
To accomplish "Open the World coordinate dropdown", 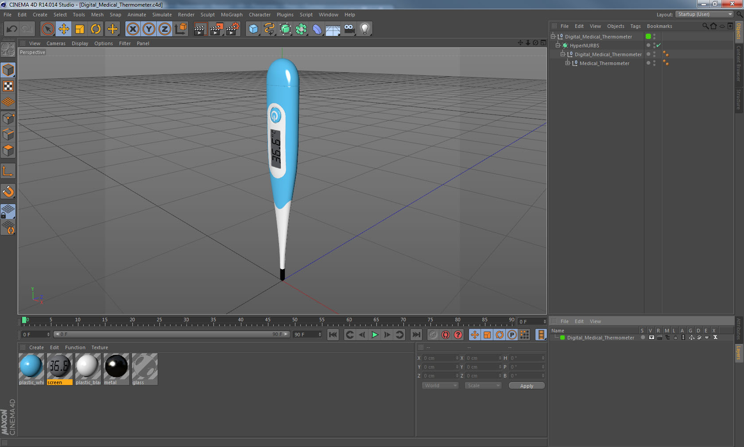I will point(440,385).
